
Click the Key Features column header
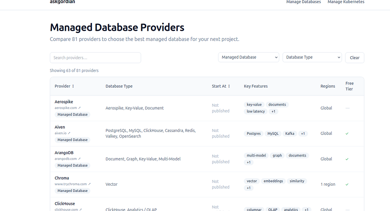click(x=256, y=86)
